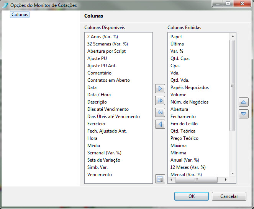
Task: Select 'Contratos em Aberto' in available list
Action: point(108,80)
